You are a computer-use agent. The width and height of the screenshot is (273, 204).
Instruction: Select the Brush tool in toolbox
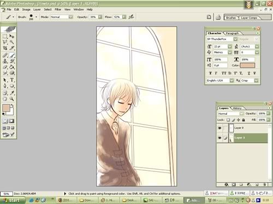tap(12, 55)
